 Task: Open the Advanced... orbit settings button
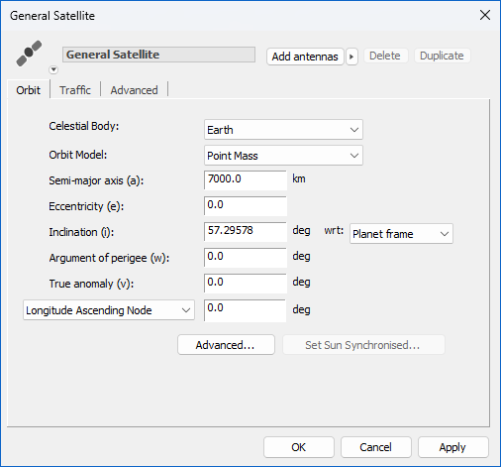(226, 345)
